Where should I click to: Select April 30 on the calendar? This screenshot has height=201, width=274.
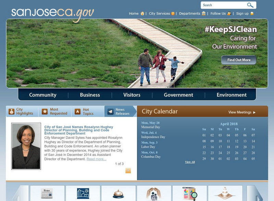tap(212, 159)
